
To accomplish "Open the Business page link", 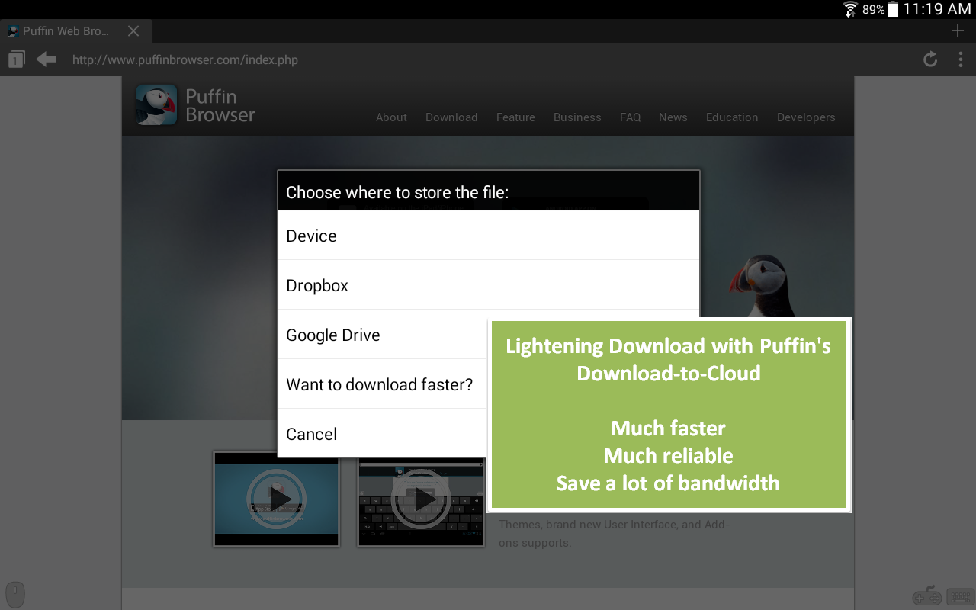I will 577,117.
